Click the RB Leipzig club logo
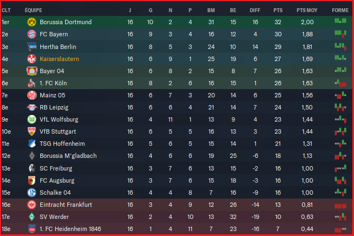354x236 pixels. (31, 107)
